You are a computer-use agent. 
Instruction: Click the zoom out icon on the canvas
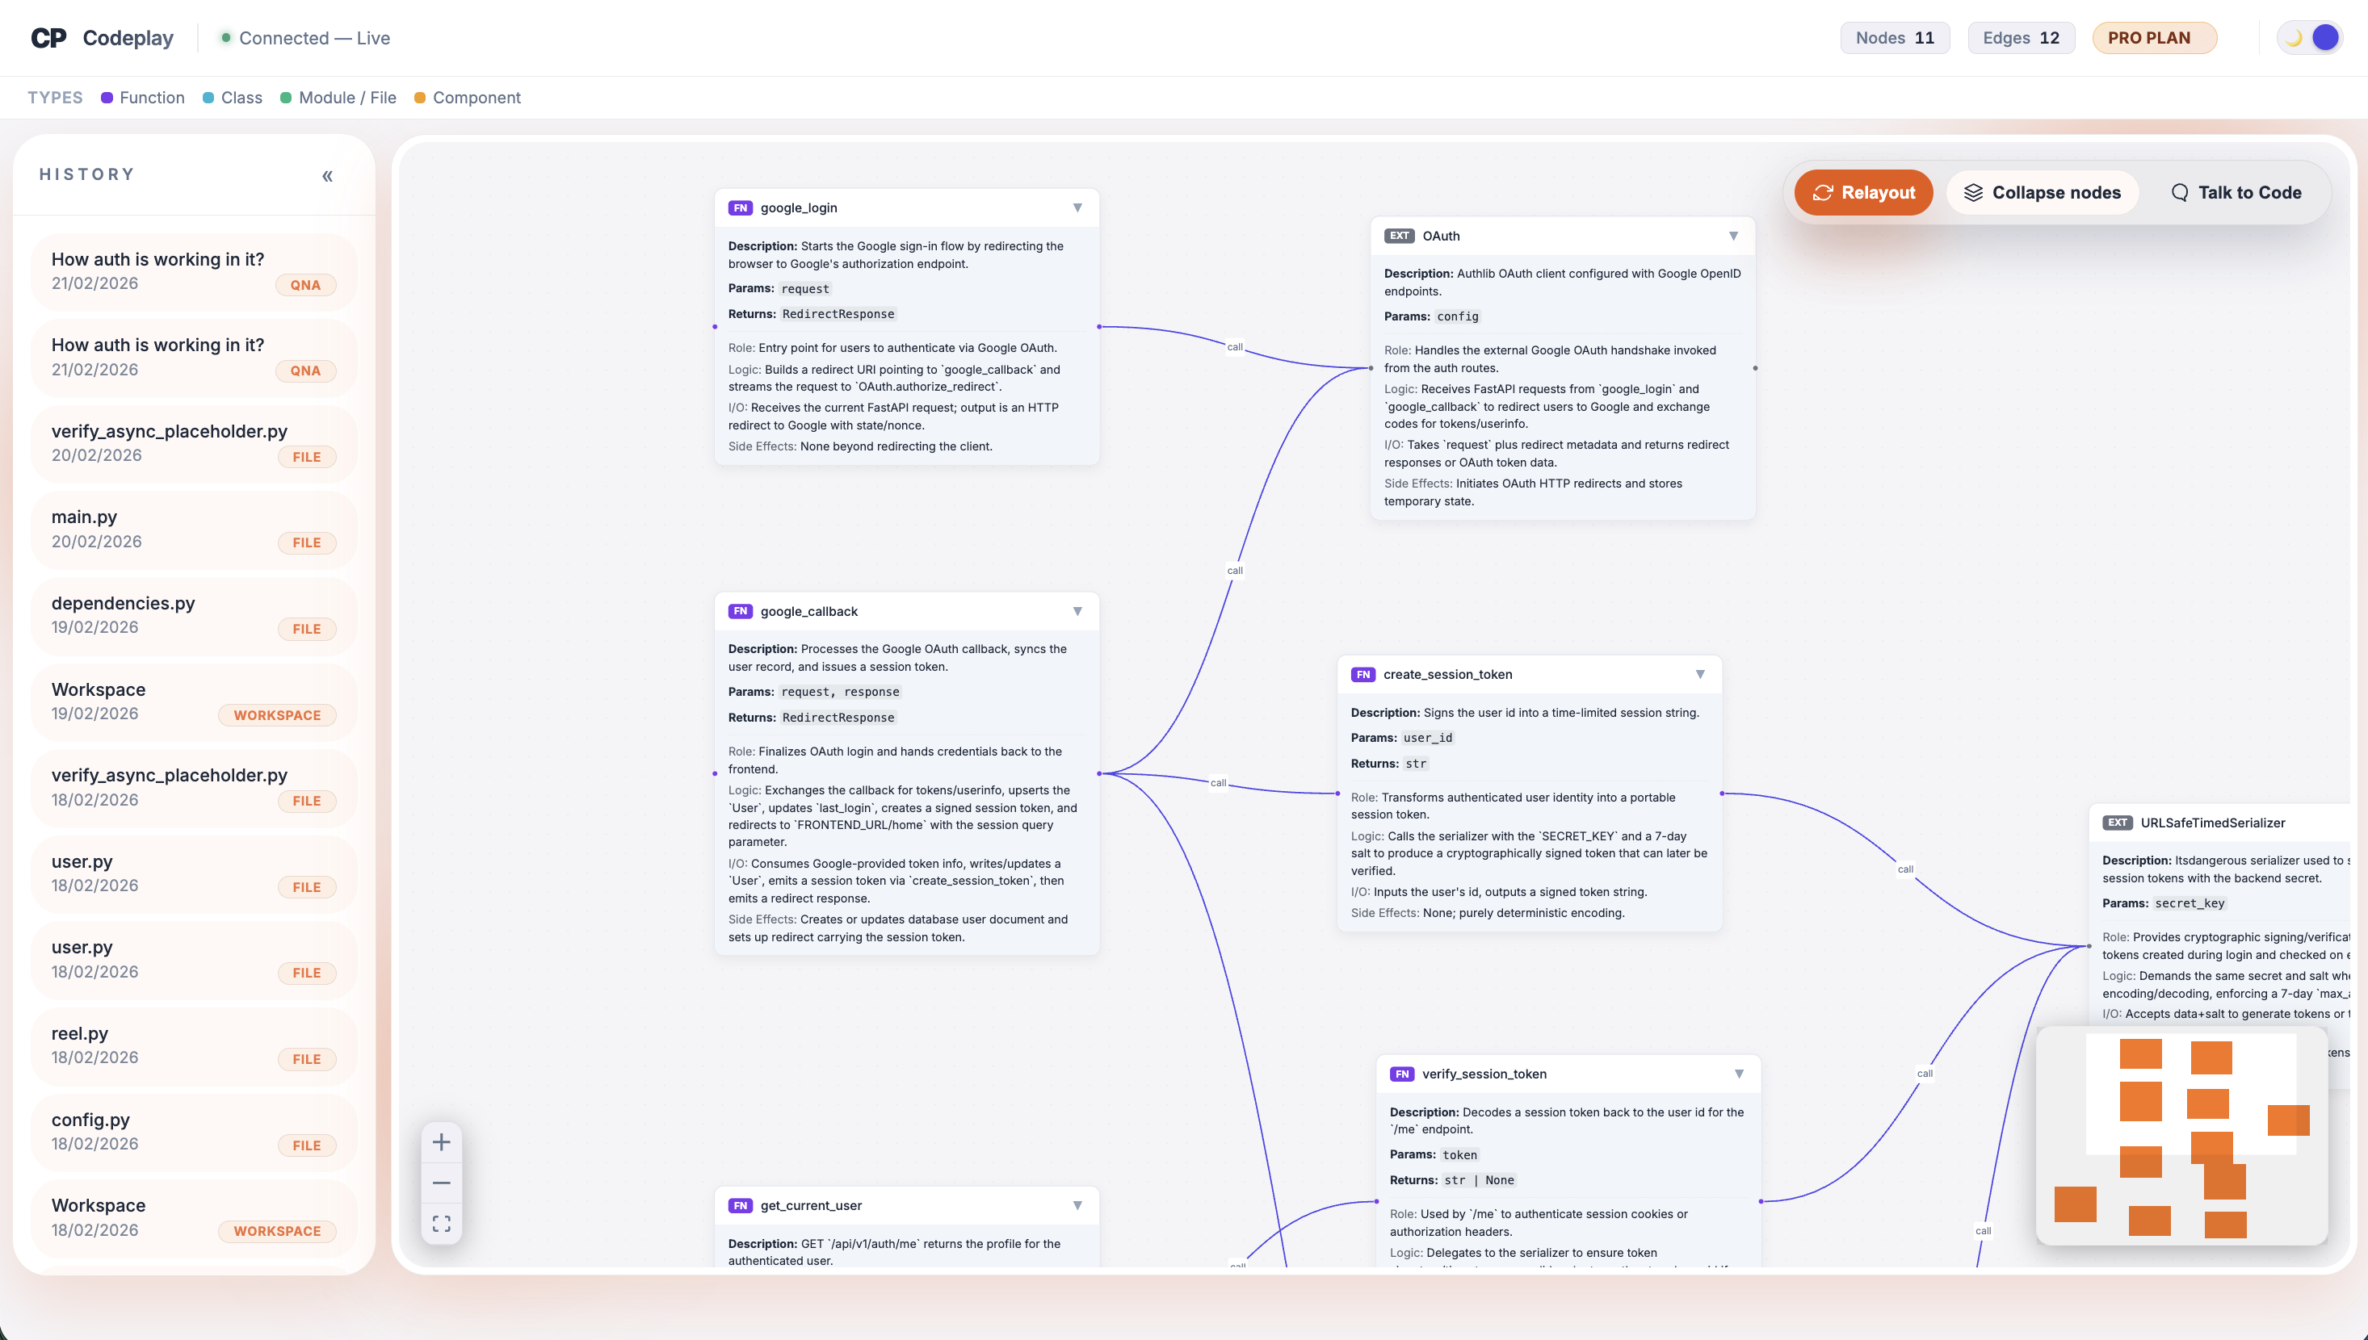click(442, 1182)
